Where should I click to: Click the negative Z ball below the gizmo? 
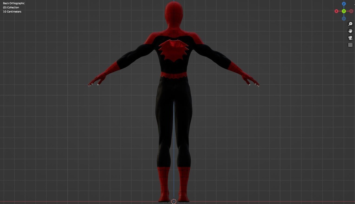pyautogui.click(x=344, y=18)
